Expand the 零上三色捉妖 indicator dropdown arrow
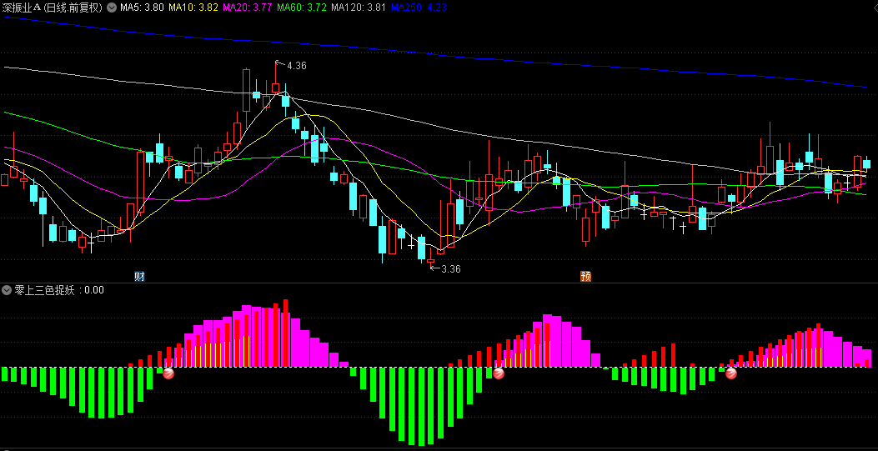 click(x=7, y=290)
